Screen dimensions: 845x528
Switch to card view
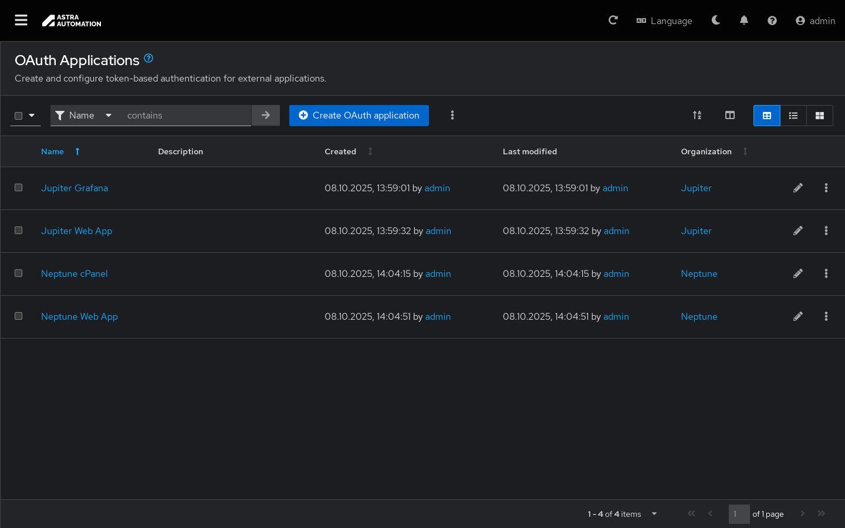coord(819,116)
